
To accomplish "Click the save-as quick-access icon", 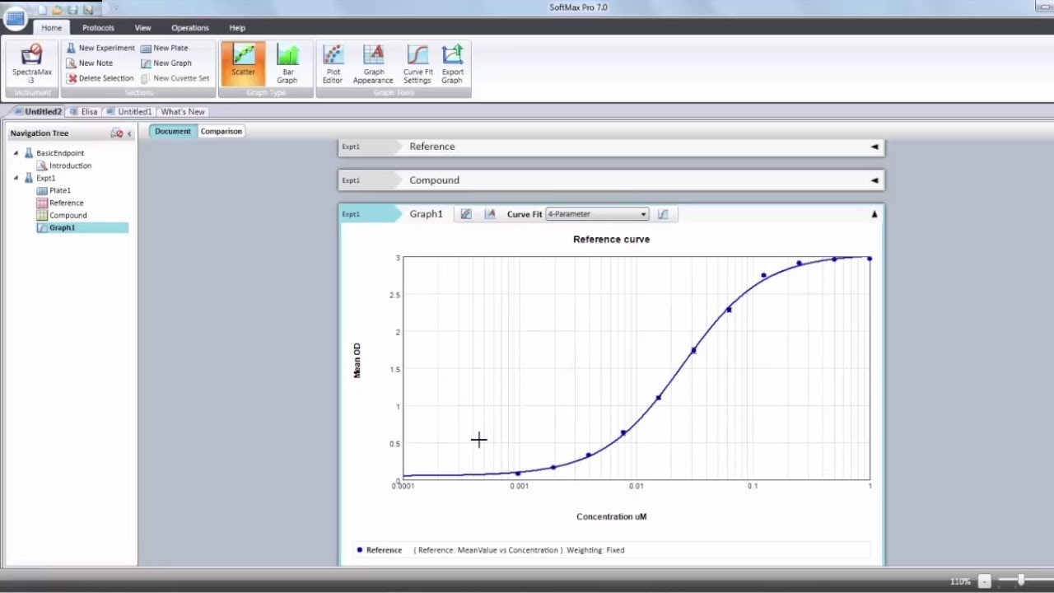I will pyautogui.click(x=88, y=9).
